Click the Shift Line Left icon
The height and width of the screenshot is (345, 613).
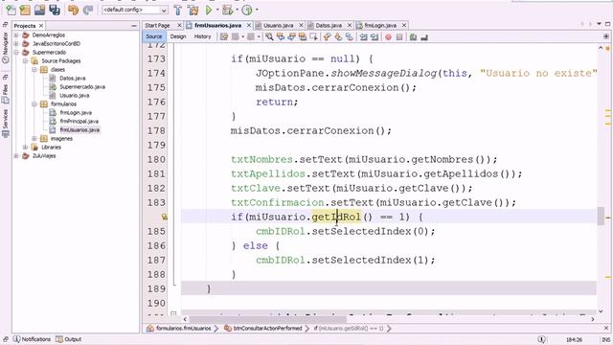point(364,36)
